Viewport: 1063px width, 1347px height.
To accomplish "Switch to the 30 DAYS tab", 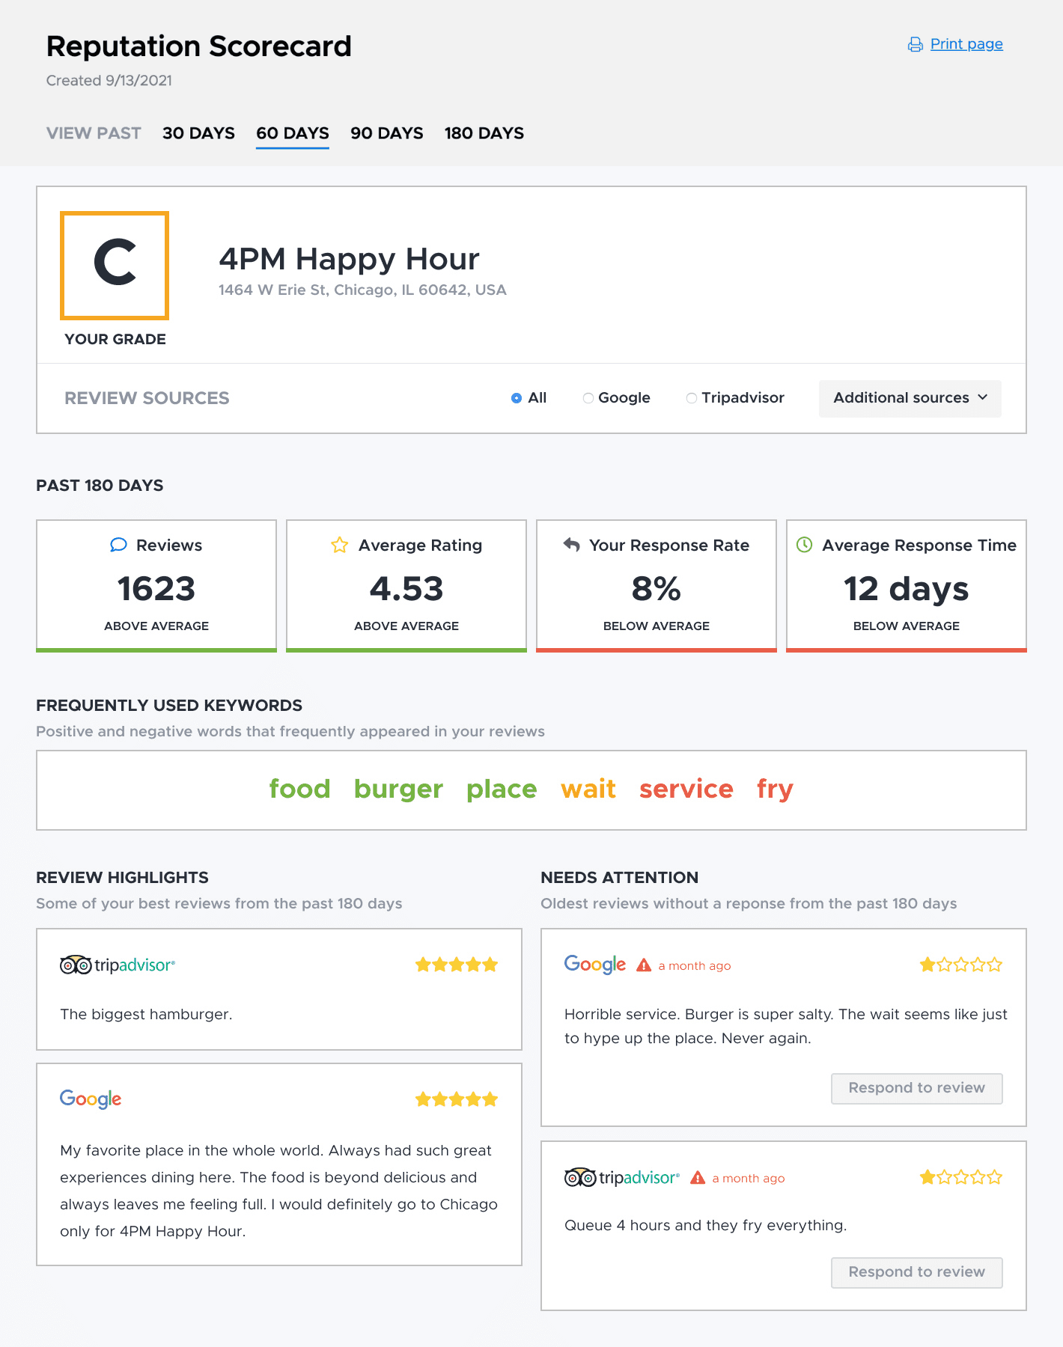I will pyautogui.click(x=198, y=133).
